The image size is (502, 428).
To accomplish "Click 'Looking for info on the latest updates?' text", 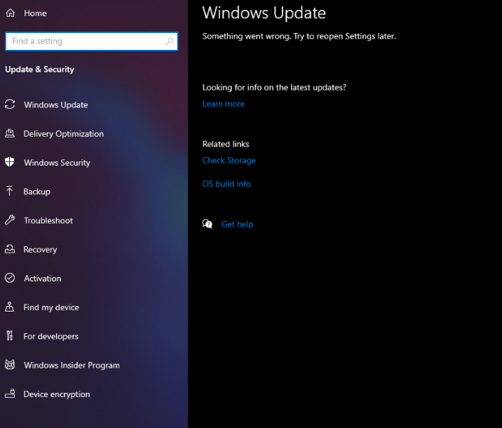I will (274, 88).
